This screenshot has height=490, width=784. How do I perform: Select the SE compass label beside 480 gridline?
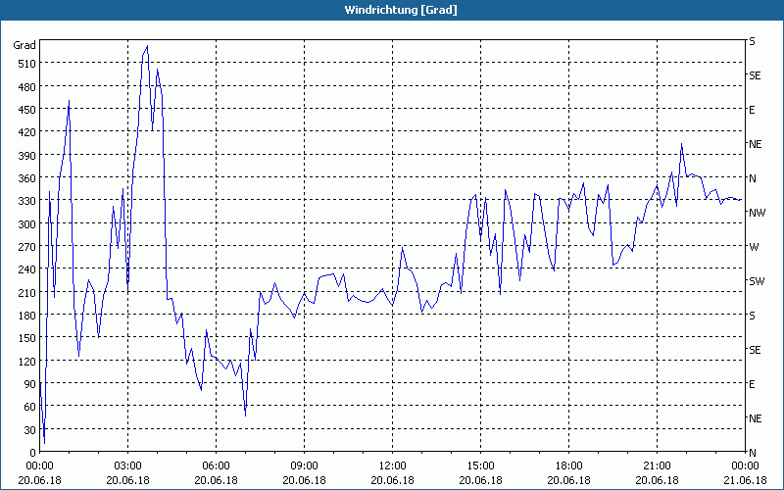point(755,75)
